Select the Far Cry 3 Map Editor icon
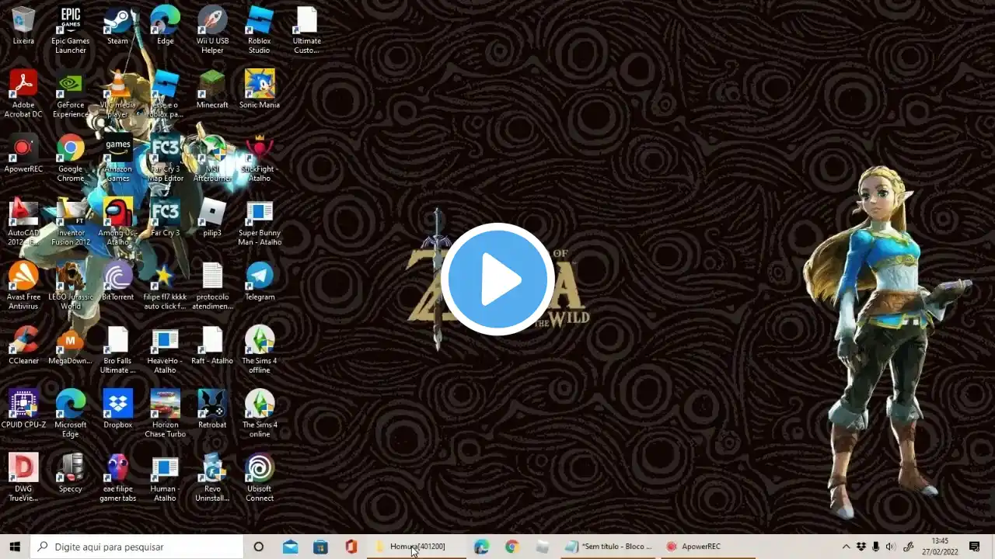The height and width of the screenshot is (559, 995). click(x=165, y=158)
